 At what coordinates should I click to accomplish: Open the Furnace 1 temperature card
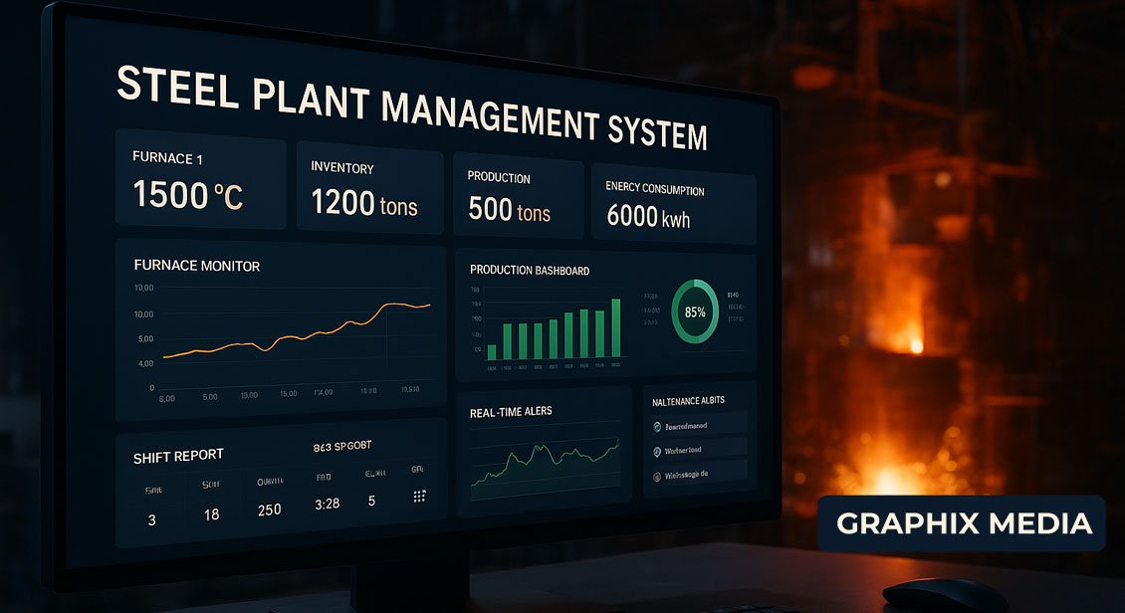[x=200, y=186]
